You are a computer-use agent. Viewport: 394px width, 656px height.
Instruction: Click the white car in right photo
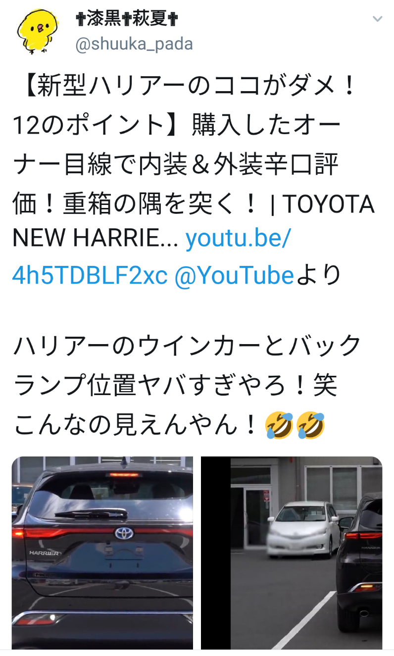pyautogui.click(x=304, y=529)
